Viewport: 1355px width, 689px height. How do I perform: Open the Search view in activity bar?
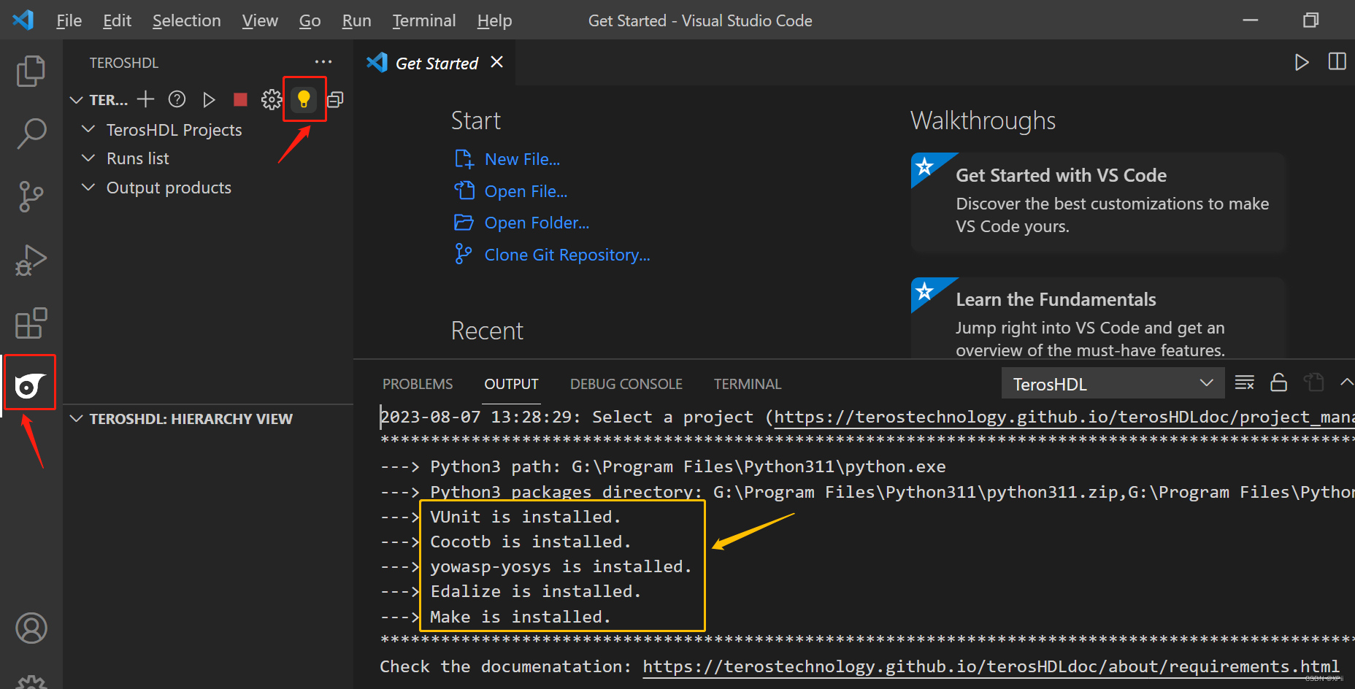coord(31,134)
